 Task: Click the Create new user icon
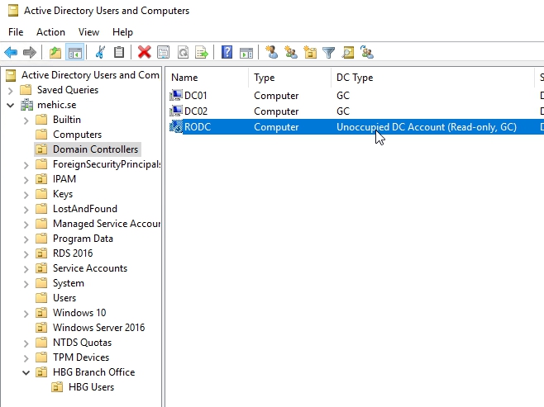[271, 53]
